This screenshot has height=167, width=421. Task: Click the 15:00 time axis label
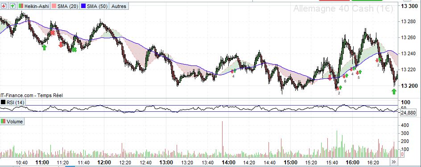coord(290,163)
